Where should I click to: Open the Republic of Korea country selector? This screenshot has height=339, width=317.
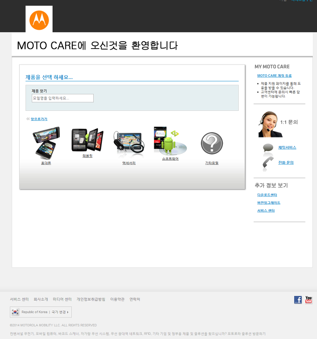[41, 312]
